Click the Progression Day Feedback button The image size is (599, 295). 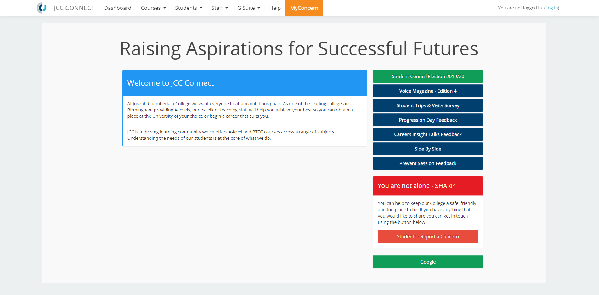click(428, 120)
